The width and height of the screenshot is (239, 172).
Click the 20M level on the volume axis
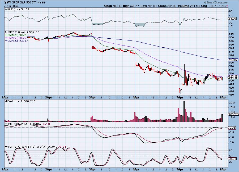point(232,103)
